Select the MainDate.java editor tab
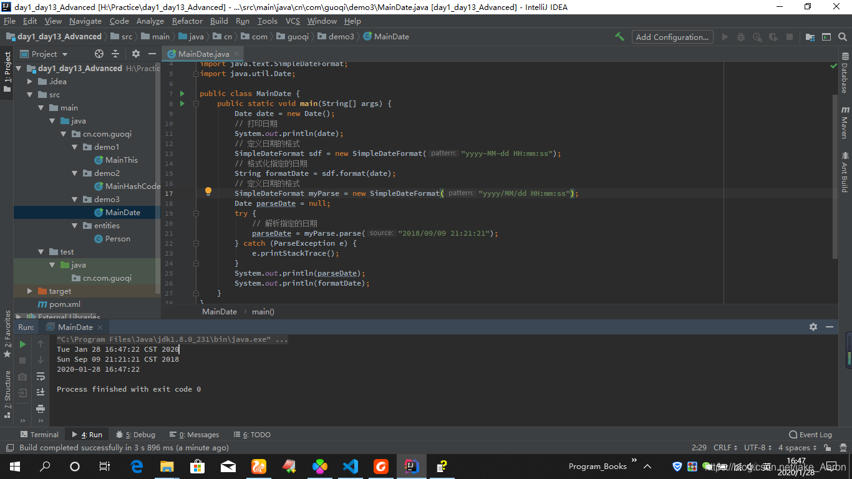Screen dimensions: 852x479 pos(204,54)
